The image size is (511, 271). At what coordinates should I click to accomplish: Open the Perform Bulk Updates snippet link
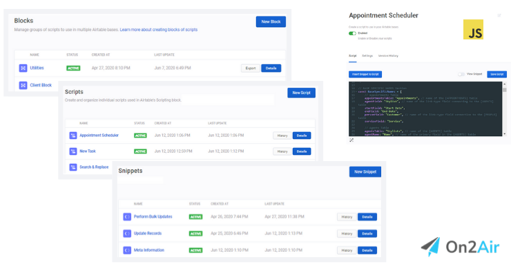[x=153, y=216]
